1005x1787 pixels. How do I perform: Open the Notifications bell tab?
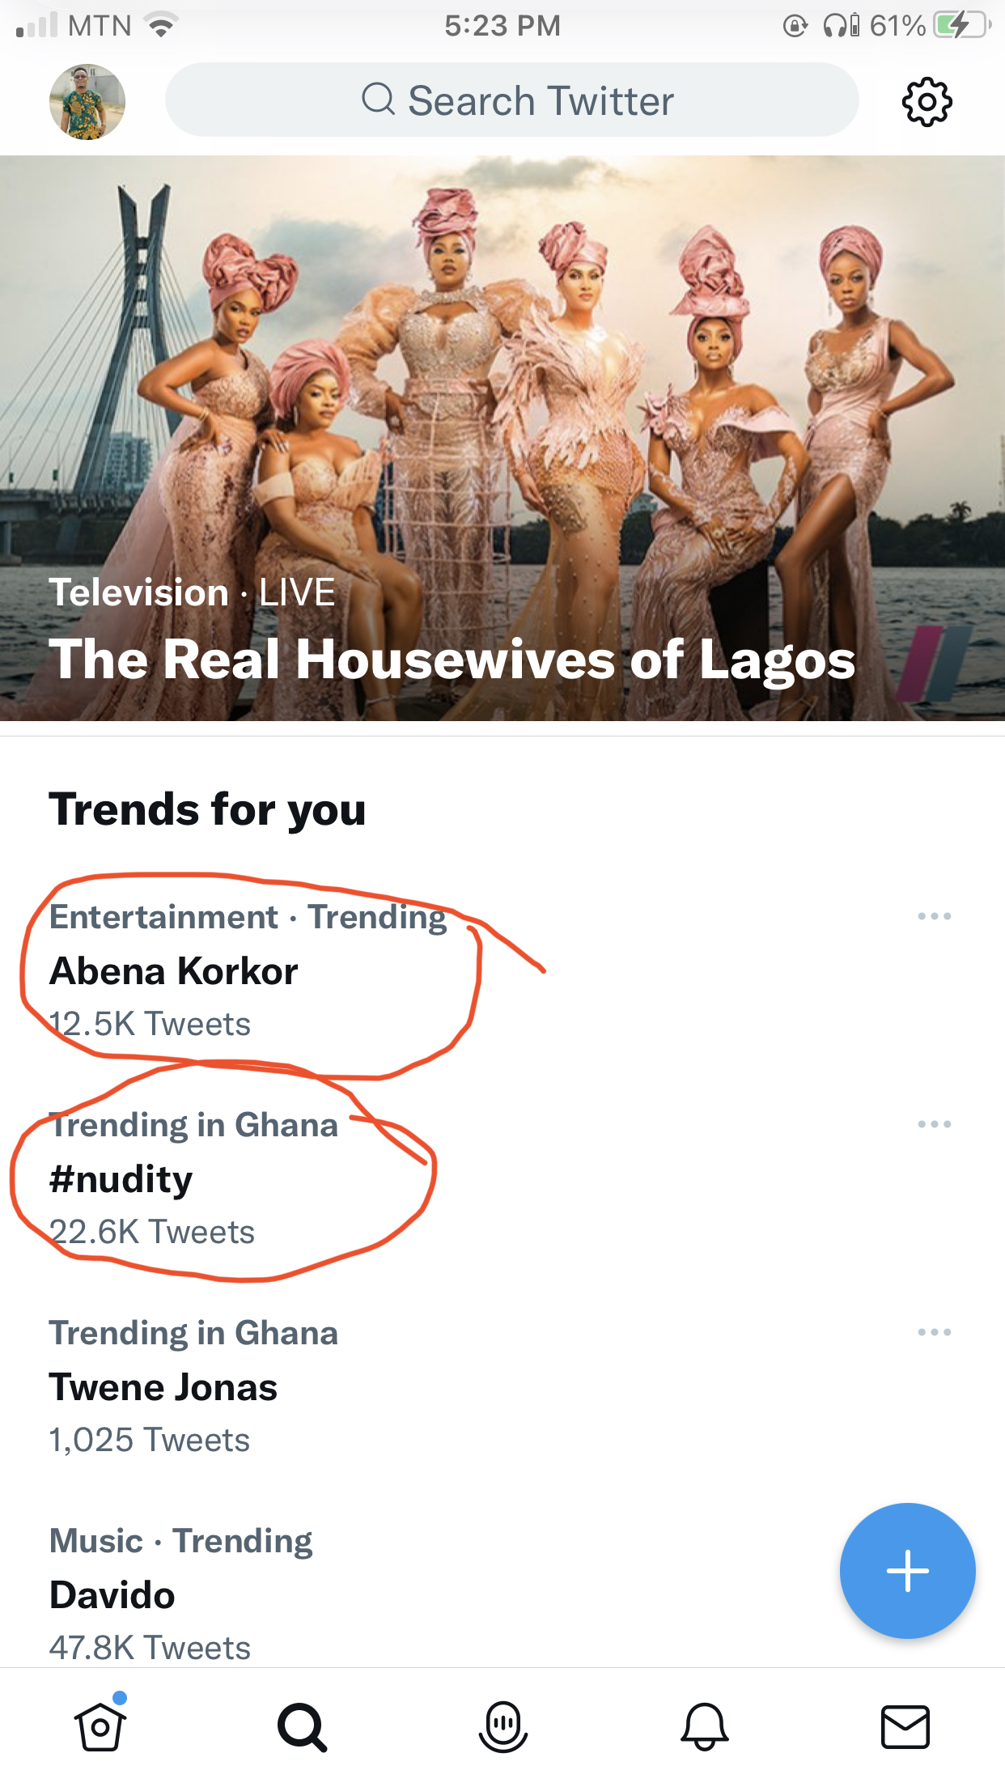(704, 1727)
